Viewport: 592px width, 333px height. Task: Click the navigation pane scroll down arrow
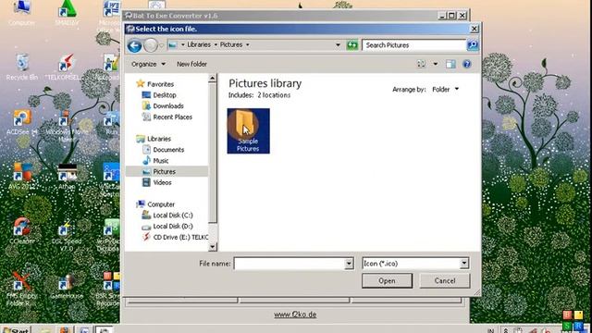213,247
